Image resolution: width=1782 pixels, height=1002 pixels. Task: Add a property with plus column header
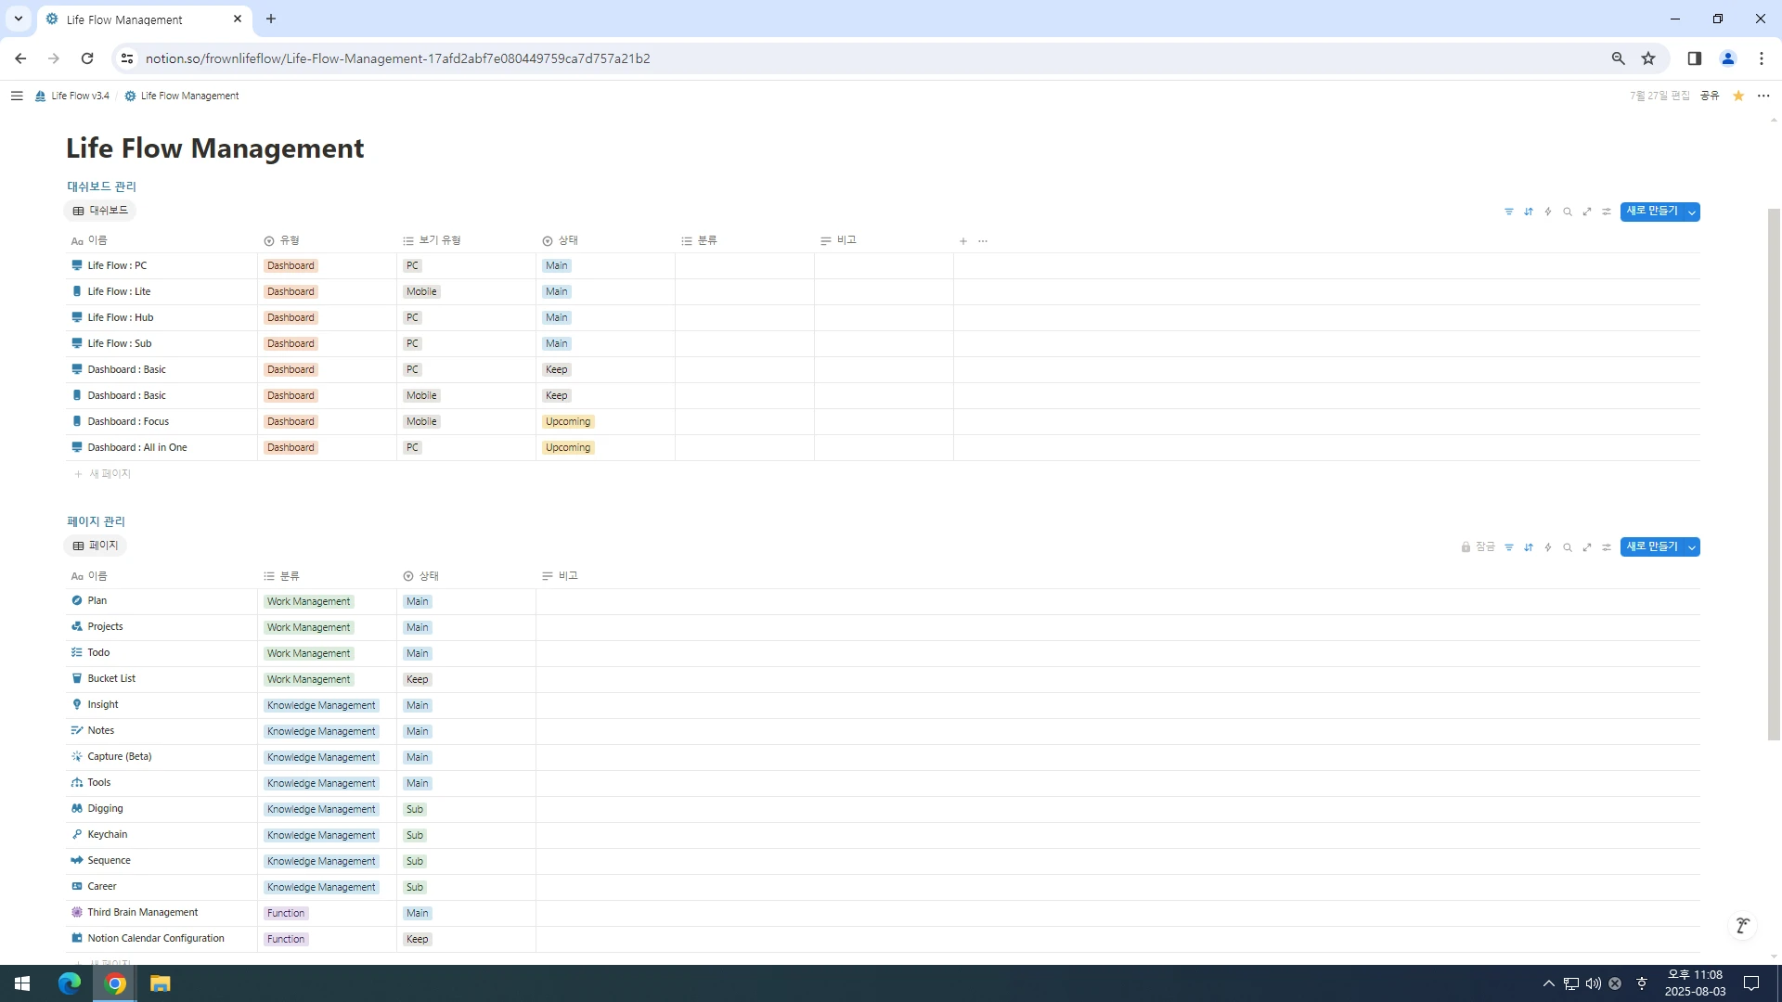[x=963, y=241]
